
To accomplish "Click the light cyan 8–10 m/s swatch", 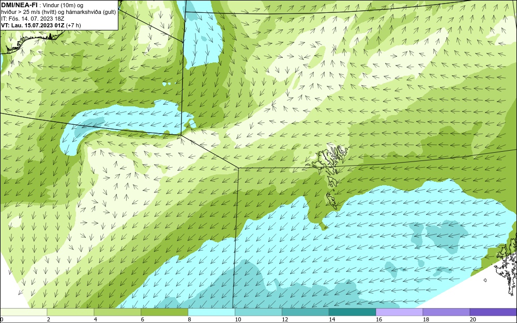I will [211, 312].
